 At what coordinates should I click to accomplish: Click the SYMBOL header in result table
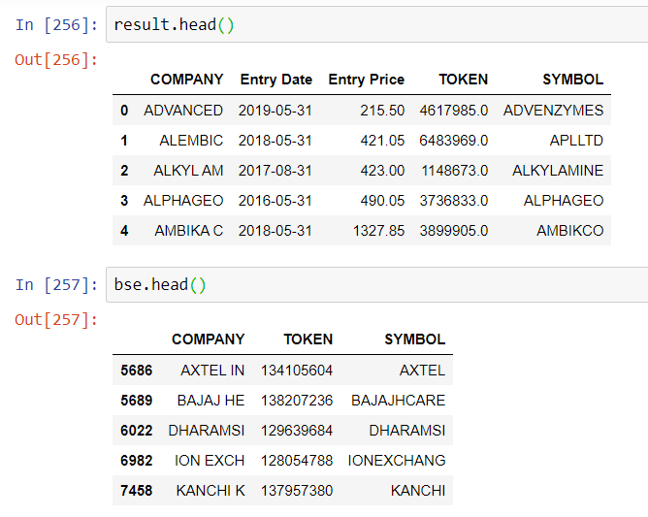tap(572, 80)
